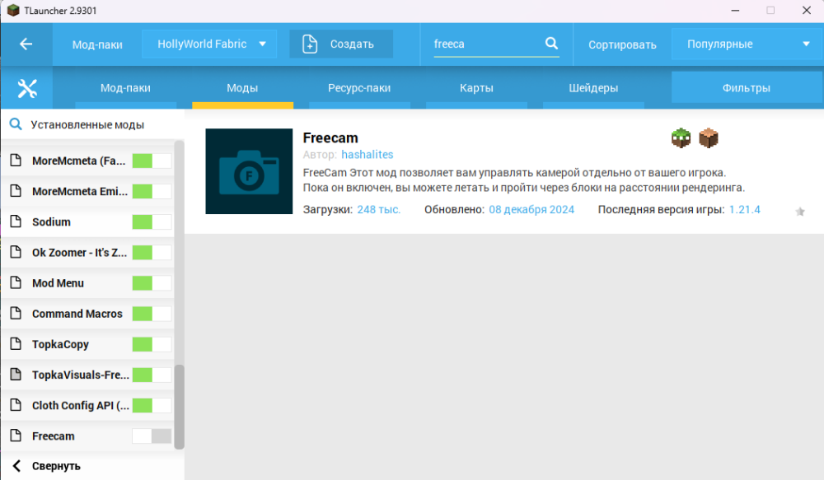
Task: Click file icon next to TopkaCopy
Action: coord(16,344)
